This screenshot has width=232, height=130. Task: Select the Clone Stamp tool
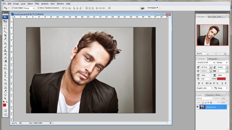click(x=5, y=50)
